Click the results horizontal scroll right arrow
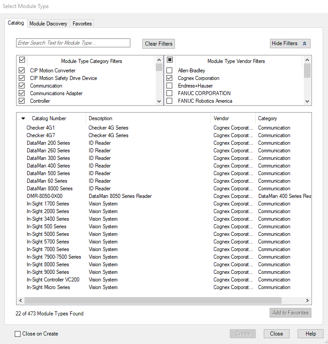The height and width of the screenshot is (344, 328). (307, 301)
